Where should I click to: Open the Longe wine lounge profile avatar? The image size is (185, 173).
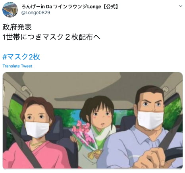(10, 10)
